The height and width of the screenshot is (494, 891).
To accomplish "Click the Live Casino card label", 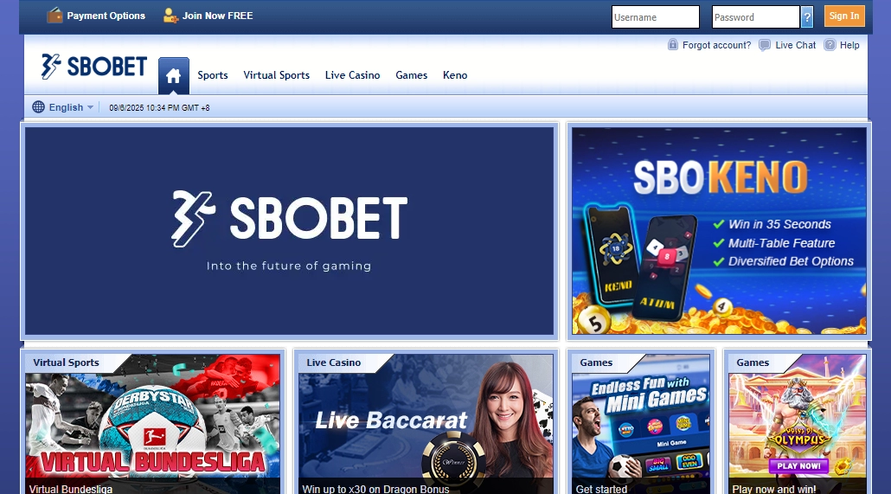I will [334, 362].
